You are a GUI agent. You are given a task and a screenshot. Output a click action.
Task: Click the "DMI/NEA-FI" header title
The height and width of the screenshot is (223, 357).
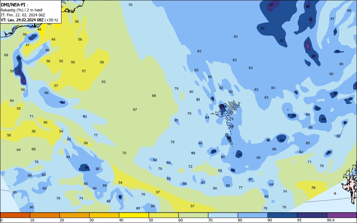coord(13,5)
